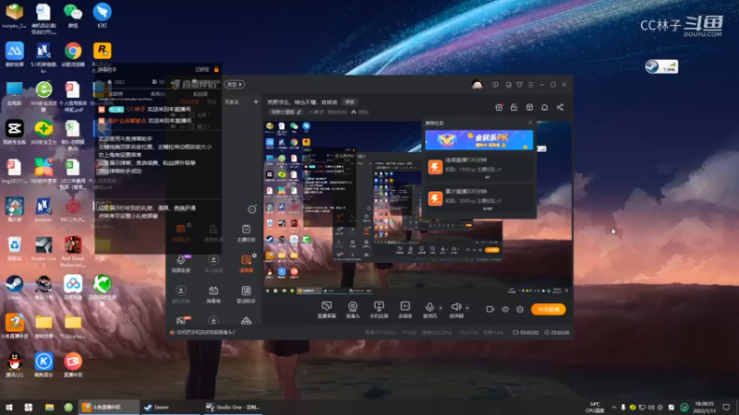Open the Rockstar launcher desktop icon
This screenshot has height=415, width=739.
(x=102, y=54)
